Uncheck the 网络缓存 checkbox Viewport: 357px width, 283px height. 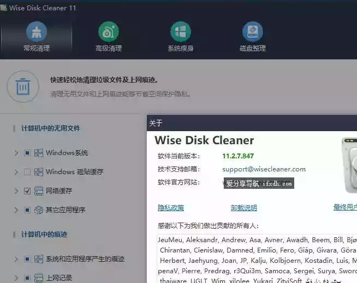coord(27,191)
